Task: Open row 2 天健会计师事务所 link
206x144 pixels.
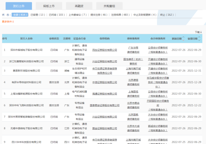Action: point(158,61)
